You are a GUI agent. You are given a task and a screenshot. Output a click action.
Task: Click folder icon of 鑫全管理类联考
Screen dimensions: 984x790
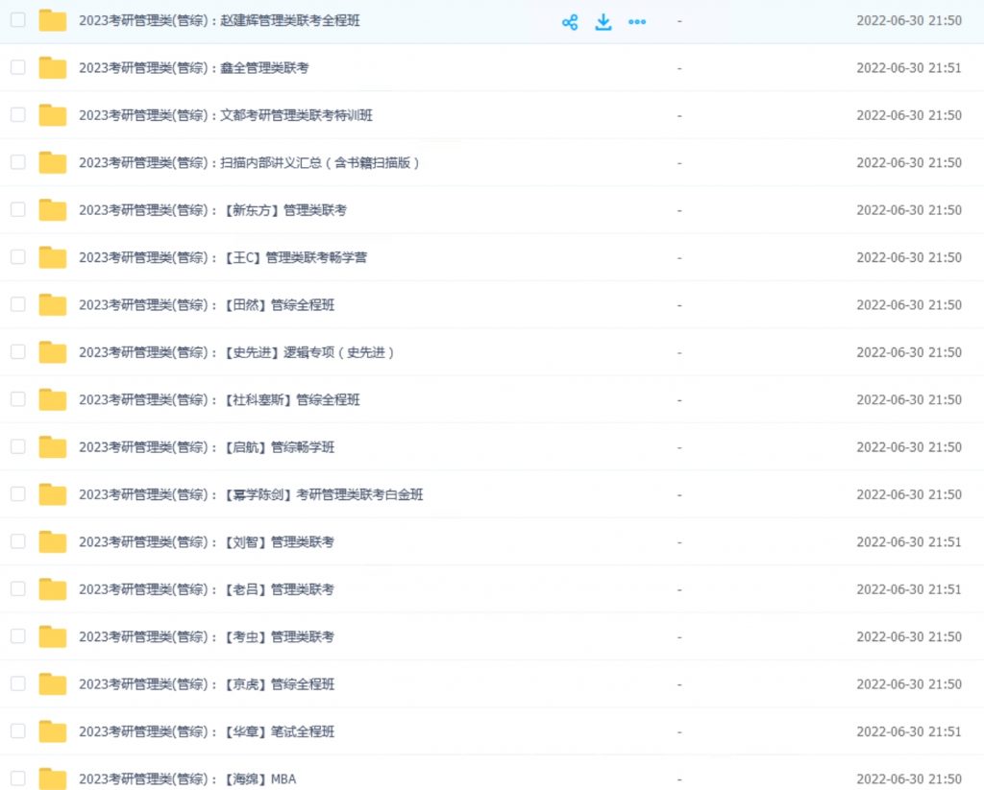(x=53, y=68)
